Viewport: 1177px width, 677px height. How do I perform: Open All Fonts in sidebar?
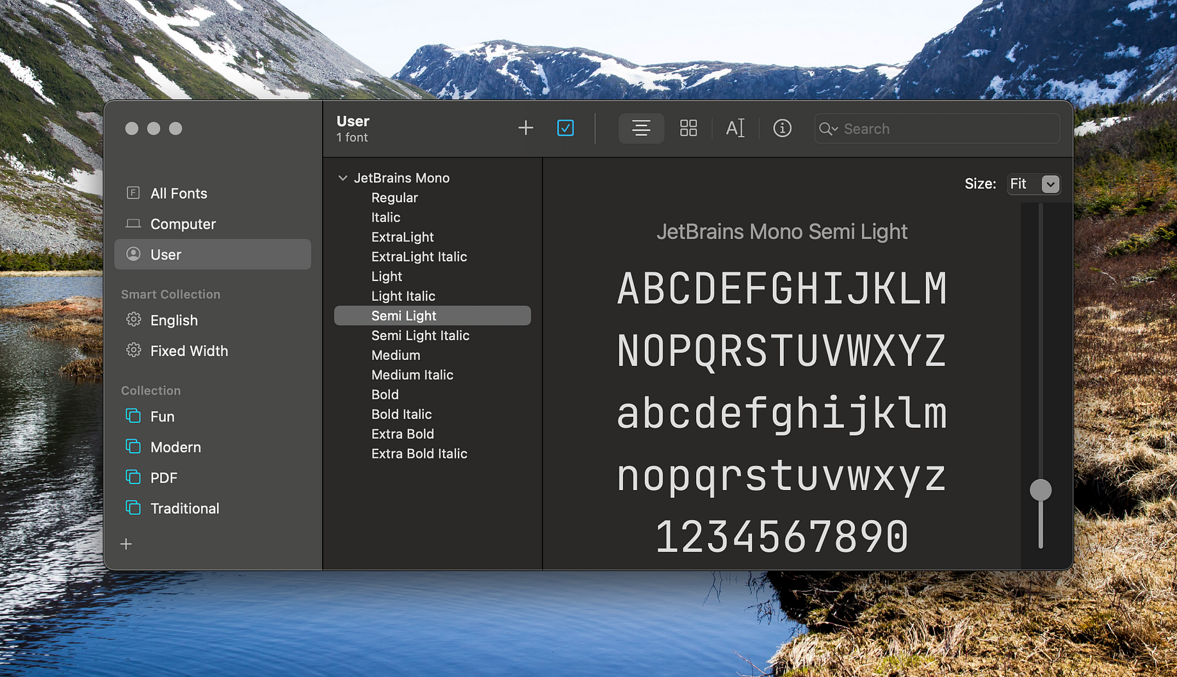[x=213, y=193]
